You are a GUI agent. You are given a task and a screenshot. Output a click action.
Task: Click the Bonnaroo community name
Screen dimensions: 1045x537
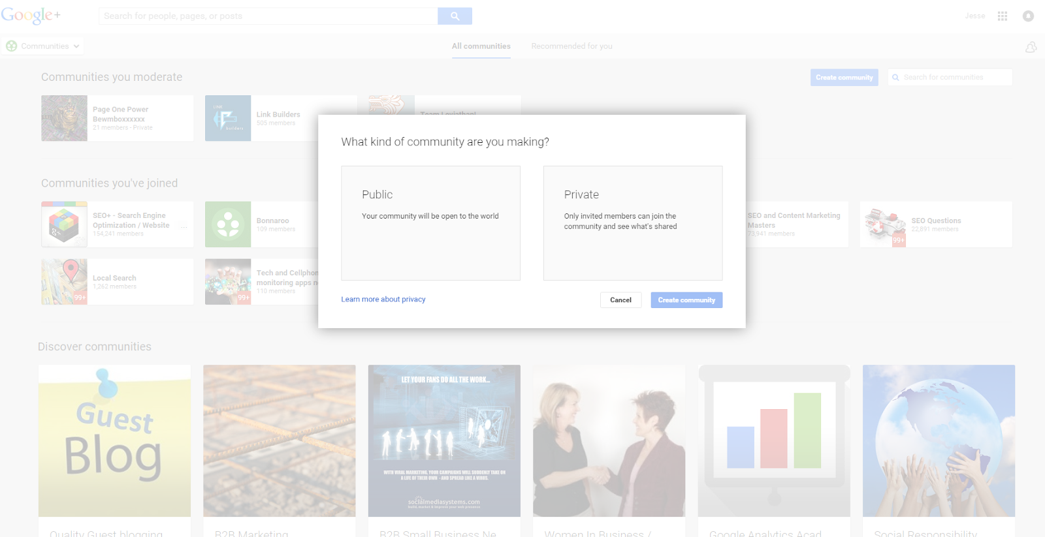[272, 221]
